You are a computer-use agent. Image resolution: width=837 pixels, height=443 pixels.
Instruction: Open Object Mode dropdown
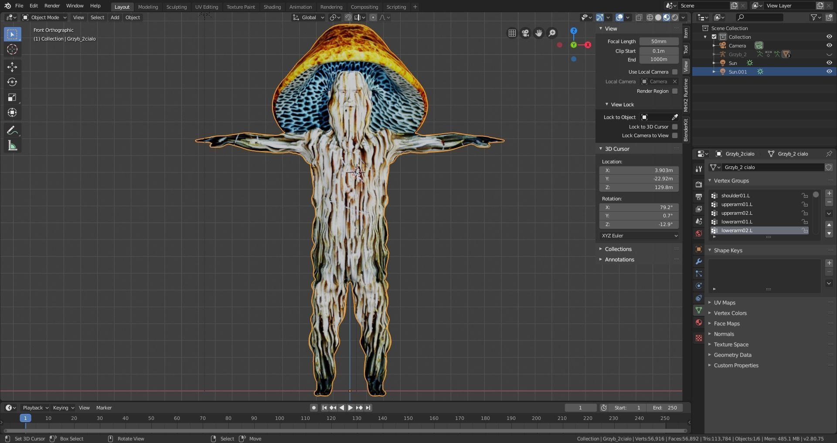(44, 17)
